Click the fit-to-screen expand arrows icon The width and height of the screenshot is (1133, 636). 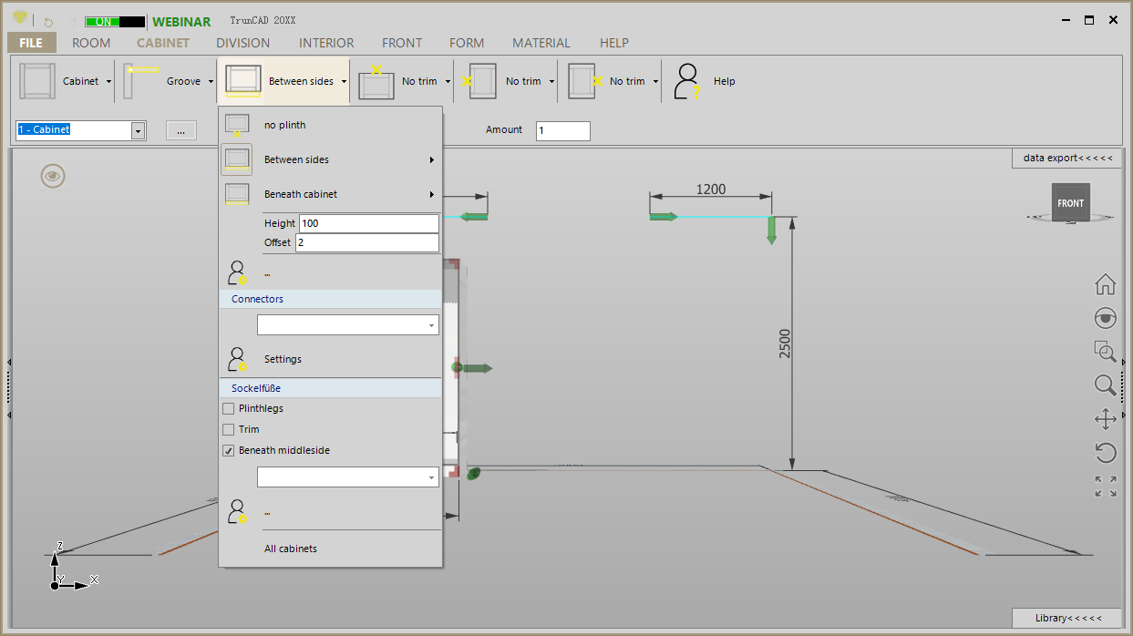coord(1105,487)
